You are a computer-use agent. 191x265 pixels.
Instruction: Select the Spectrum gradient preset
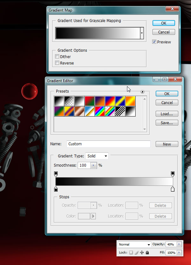[x=100, y=111]
